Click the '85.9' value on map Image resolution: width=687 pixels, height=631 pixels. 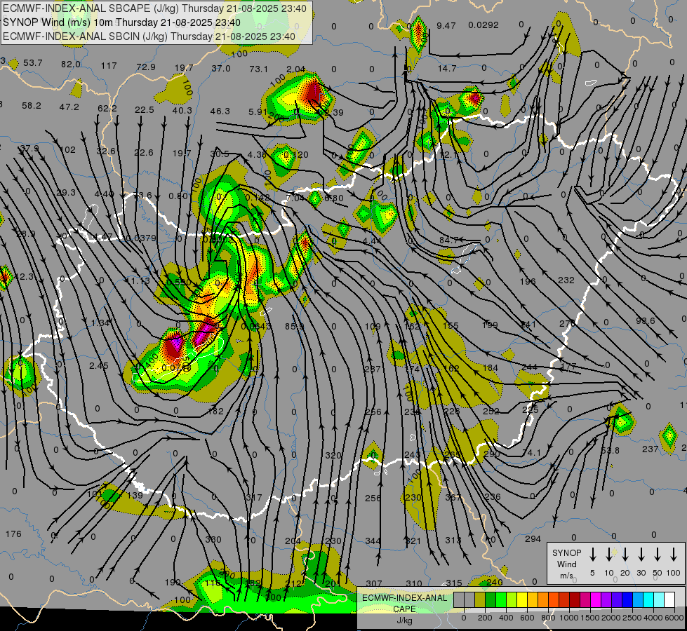click(x=295, y=327)
